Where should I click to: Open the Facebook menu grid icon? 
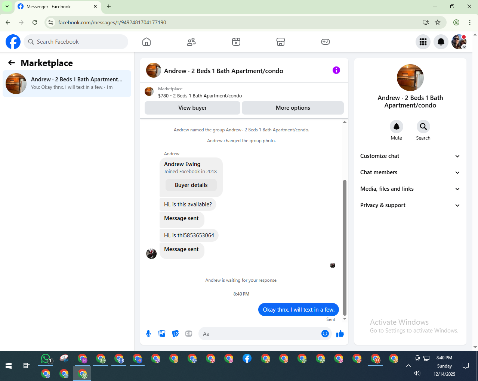423,42
